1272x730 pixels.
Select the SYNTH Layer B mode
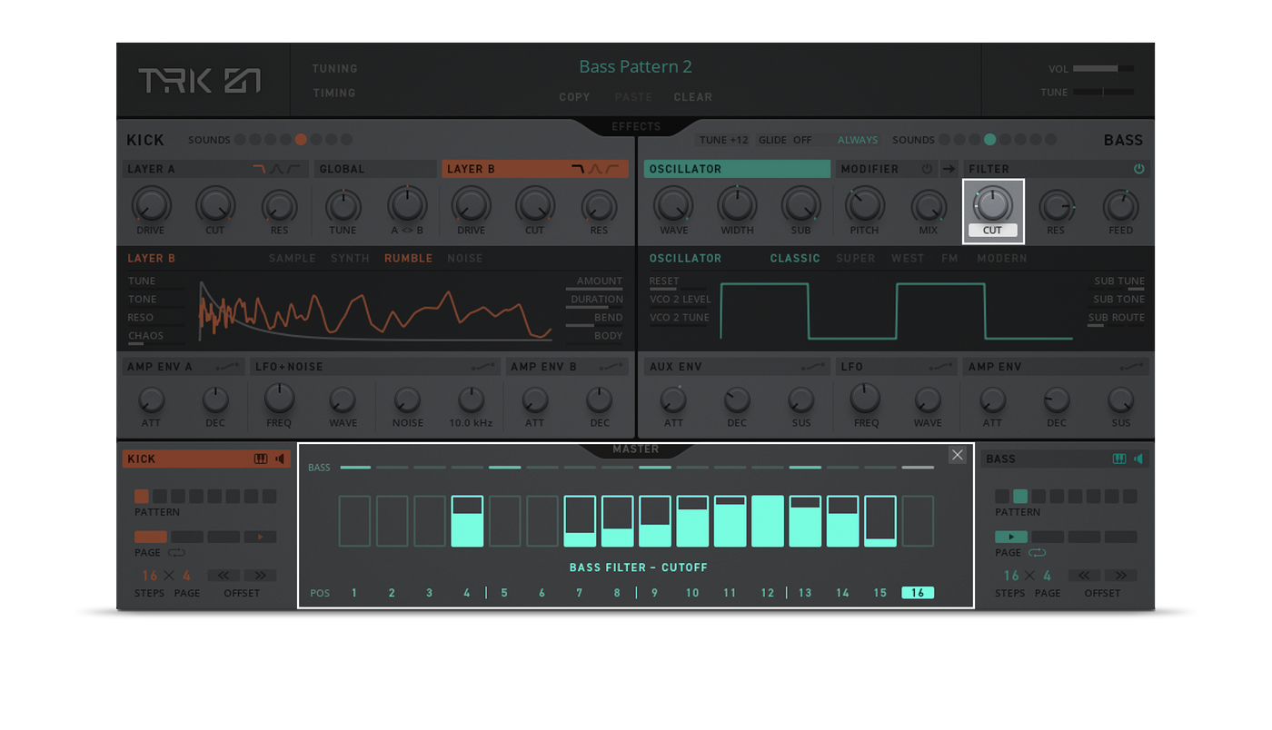pyautogui.click(x=350, y=259)
